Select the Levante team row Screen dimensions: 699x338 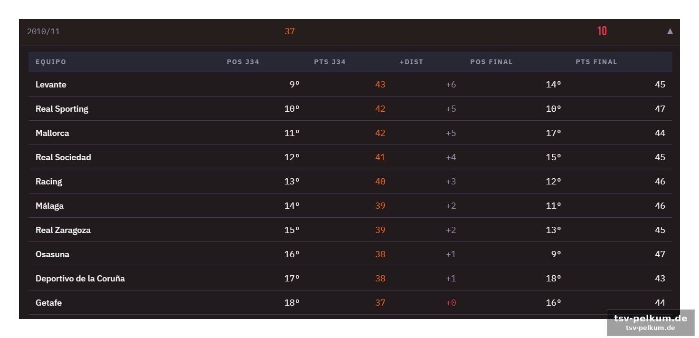pos(350,85)
